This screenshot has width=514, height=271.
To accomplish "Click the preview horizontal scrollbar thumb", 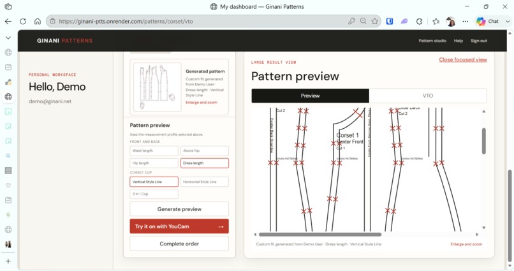I will [320, 234].
